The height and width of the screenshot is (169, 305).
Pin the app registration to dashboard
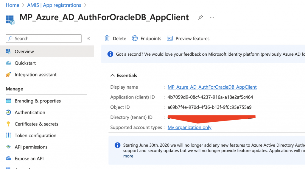pos(200,18)
